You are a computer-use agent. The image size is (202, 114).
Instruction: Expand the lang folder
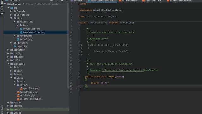tap(11, 71)
